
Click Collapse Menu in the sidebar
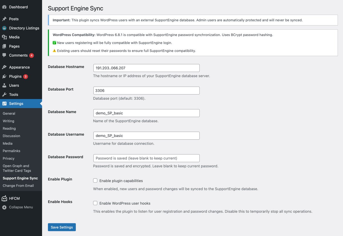point(21,207)
